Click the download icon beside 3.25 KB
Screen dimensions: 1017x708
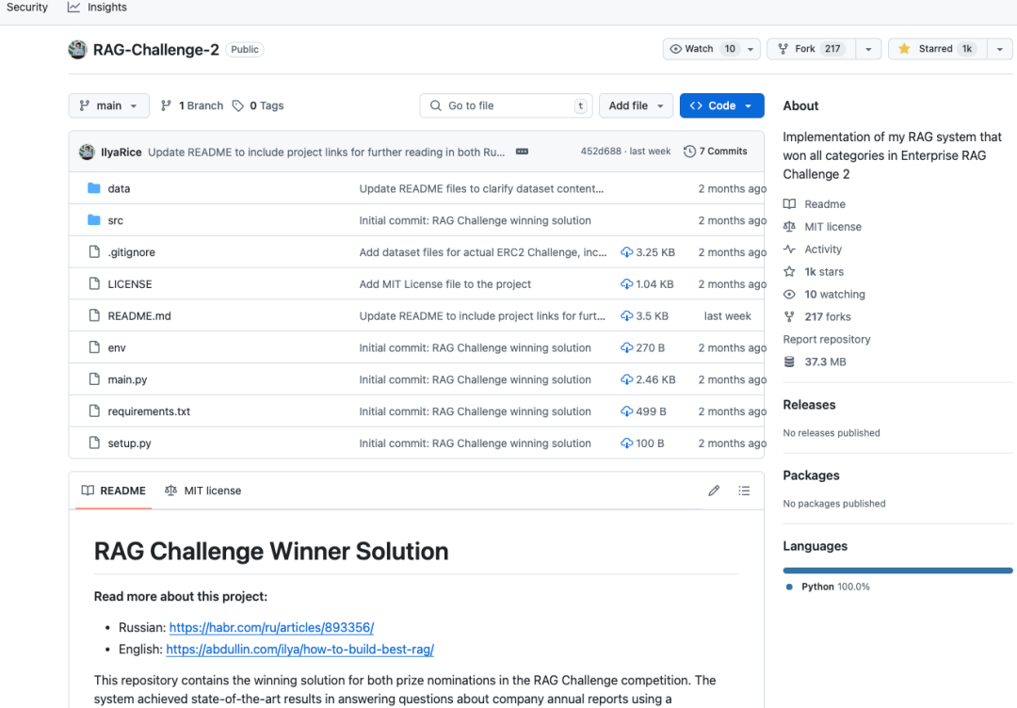(x=626, y=252)
